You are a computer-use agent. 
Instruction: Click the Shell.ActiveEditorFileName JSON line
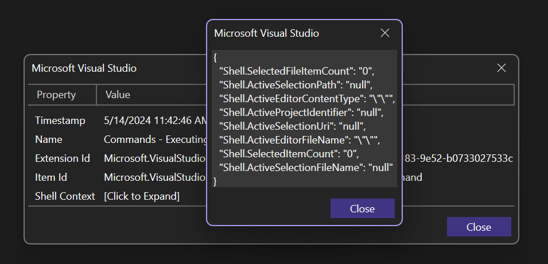[299, 140]
